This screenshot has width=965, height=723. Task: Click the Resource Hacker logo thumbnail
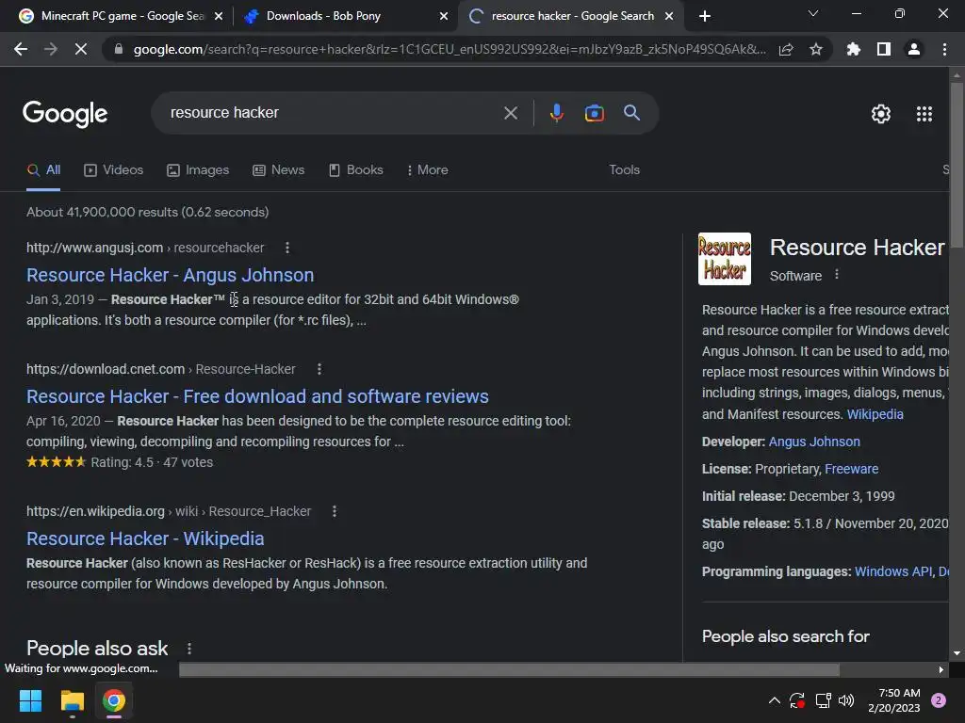[725, 259]
